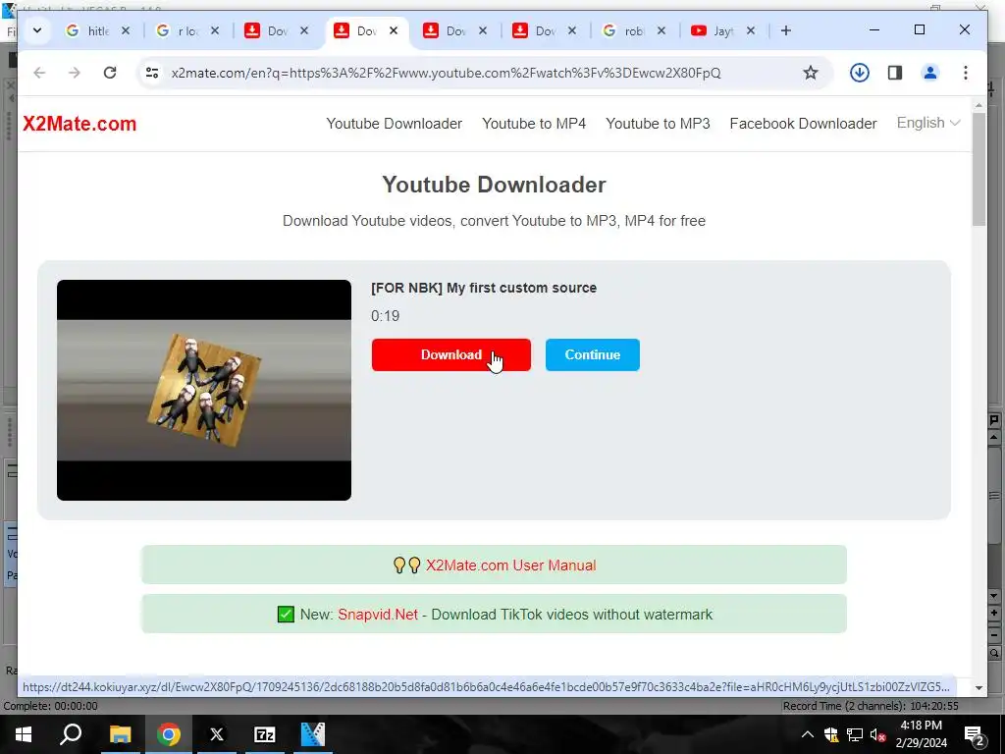Viewport: 1005px width, 754px height.
Task: Close the YouTube 'Jayt' tab
Action: (751, 30)
